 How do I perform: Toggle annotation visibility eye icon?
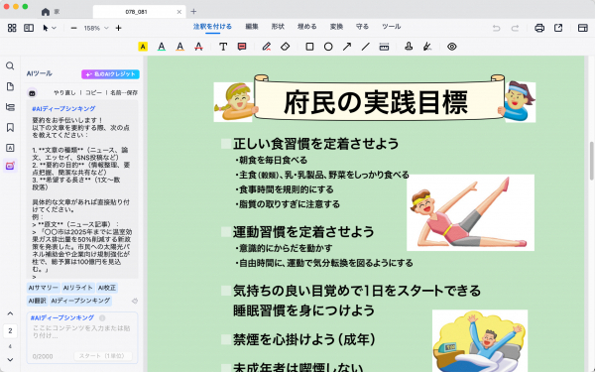click(x=451, y=47)
